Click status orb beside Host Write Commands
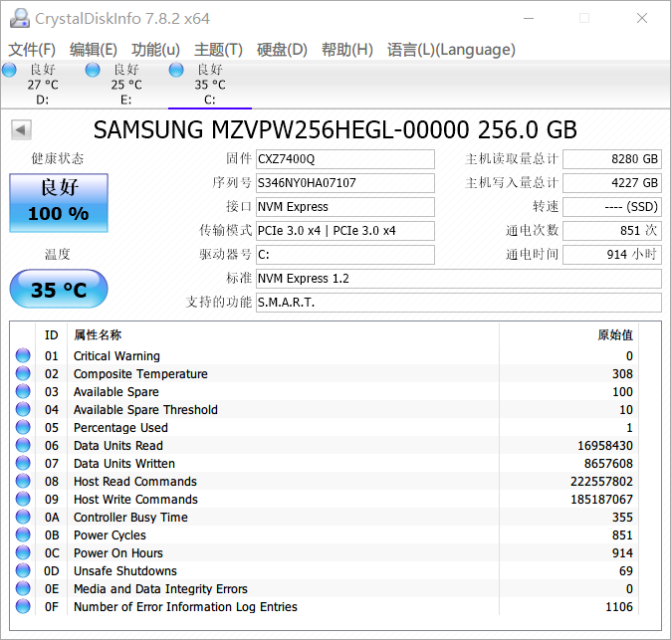671x640 pixels. point(23,500)
